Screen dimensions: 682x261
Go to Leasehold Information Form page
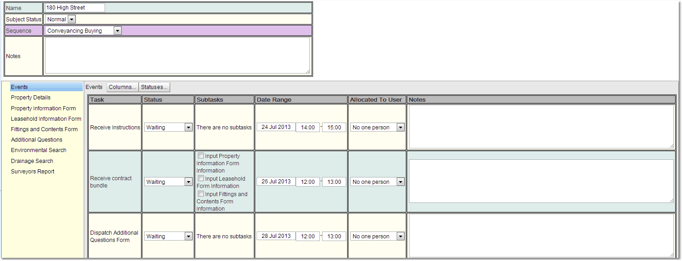pyautogui.click(x=46, y=119)
